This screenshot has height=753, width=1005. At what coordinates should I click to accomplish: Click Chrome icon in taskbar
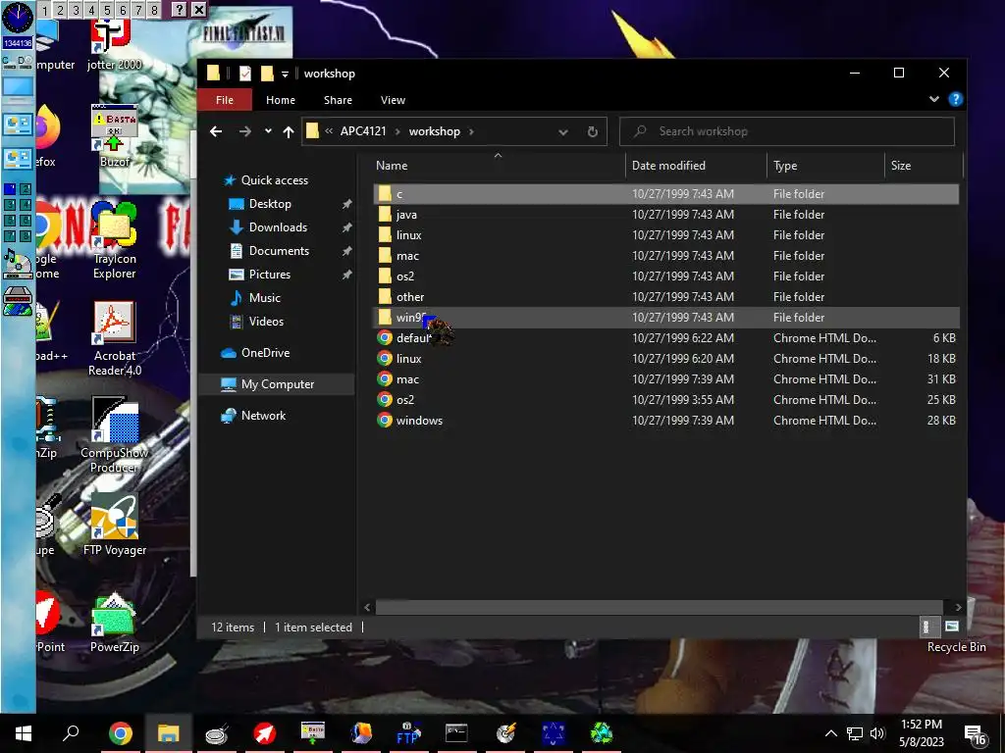pyautogui.click(x=120, y=733)
